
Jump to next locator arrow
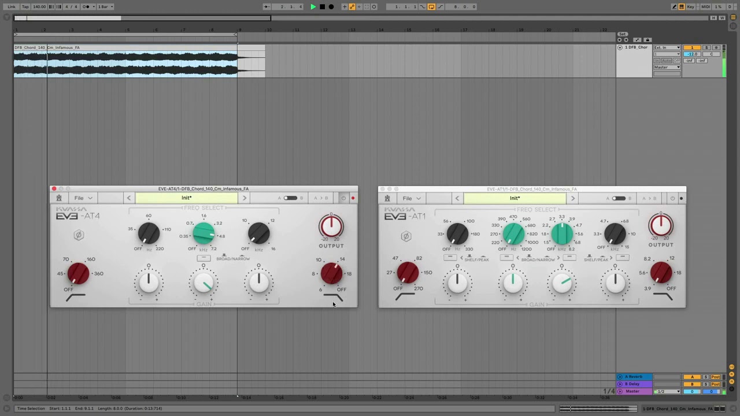tap(626, 40)
